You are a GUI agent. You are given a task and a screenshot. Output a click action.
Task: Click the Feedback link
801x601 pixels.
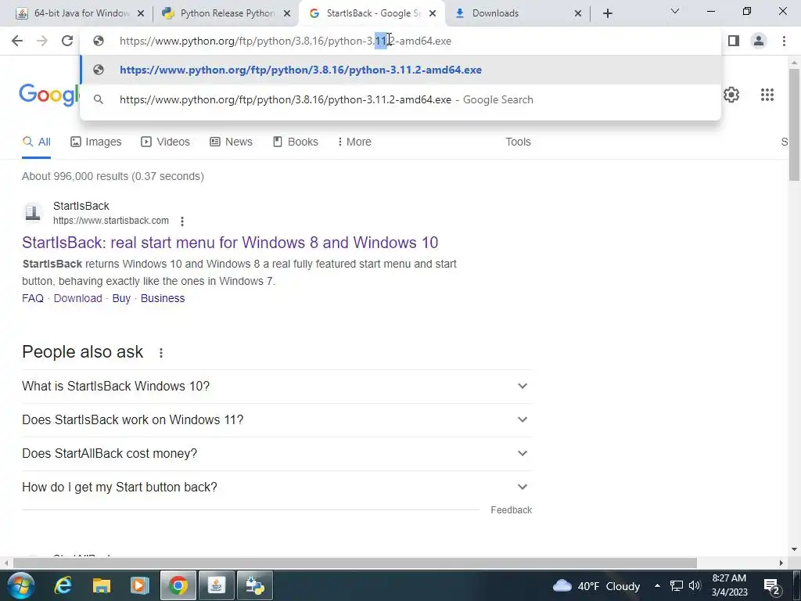point(512,510)
